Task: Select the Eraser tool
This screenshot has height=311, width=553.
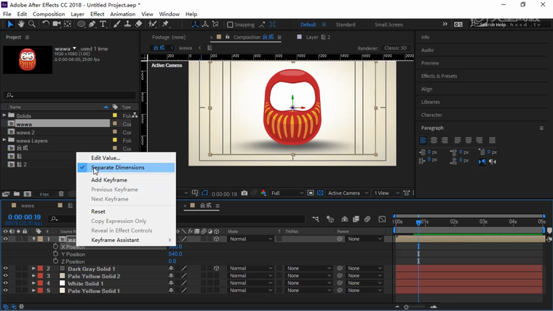Action: (x=138, y=24)
